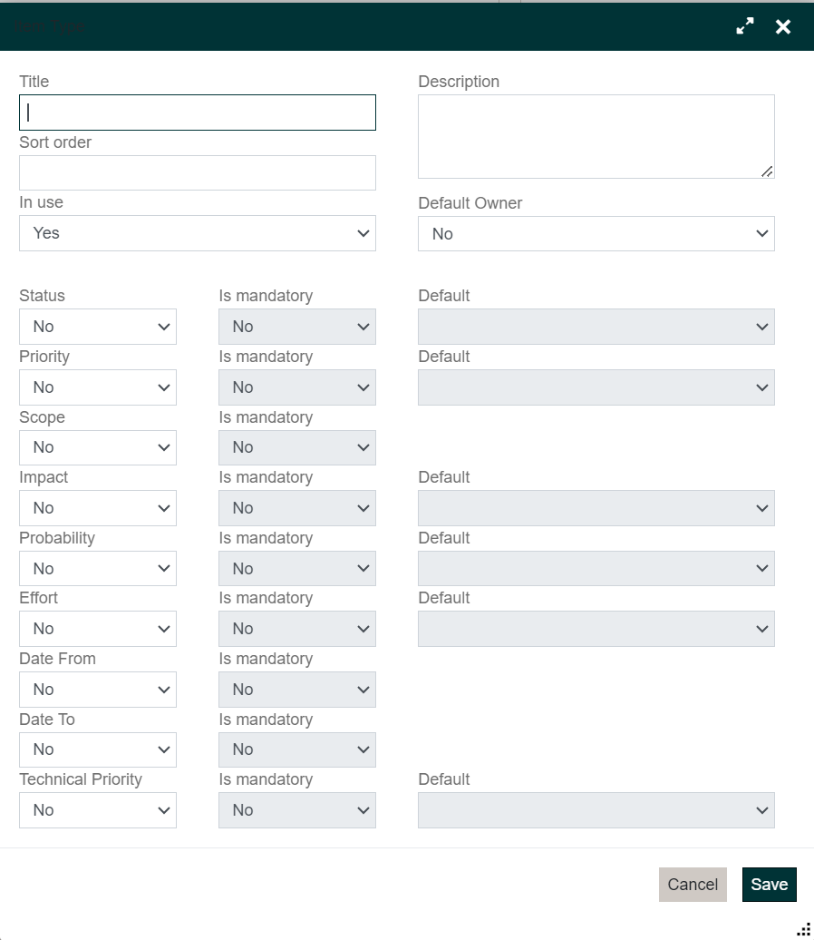Expand the Item Type dialog to fullscreen
The image size is (814, 940).
coord(744,26)
